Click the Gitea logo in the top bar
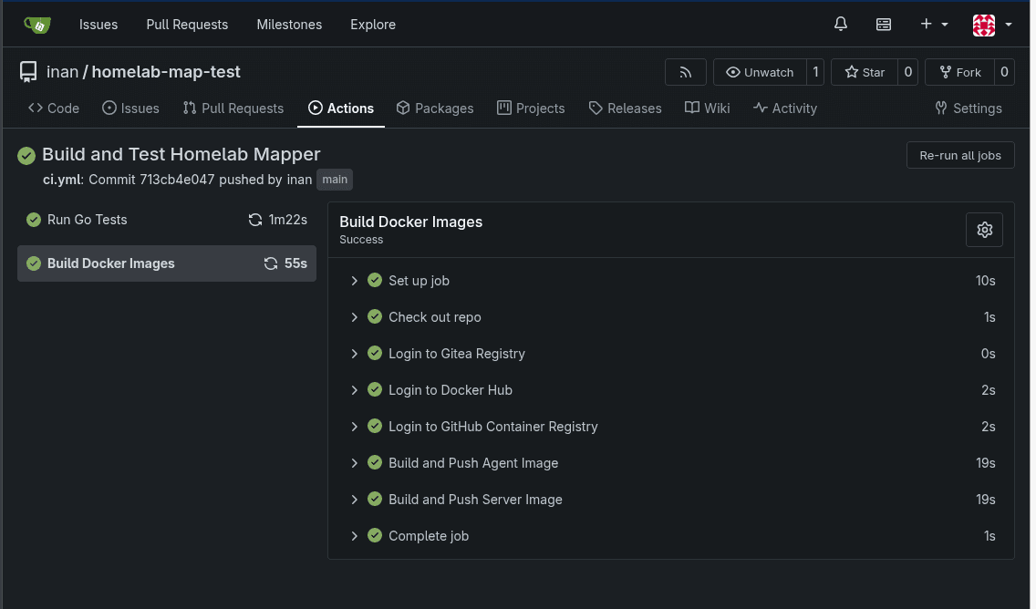The width and height of the screenshot is (1036, 609). [37, 25]
